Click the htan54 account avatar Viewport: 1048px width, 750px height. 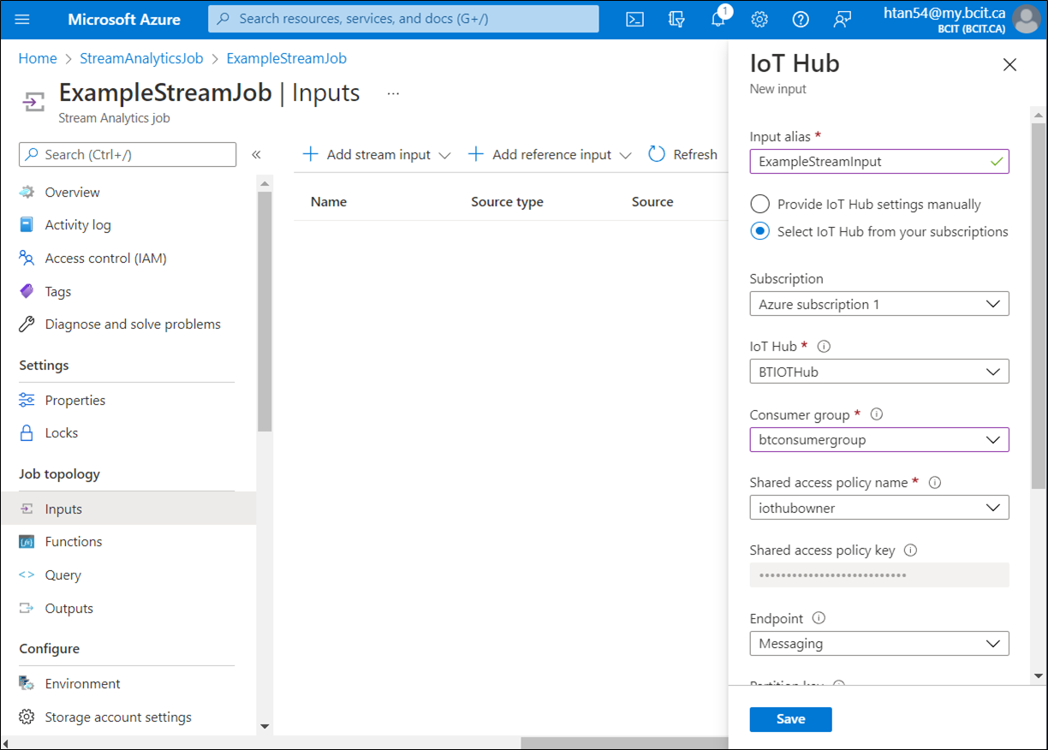coord(1027,18)
